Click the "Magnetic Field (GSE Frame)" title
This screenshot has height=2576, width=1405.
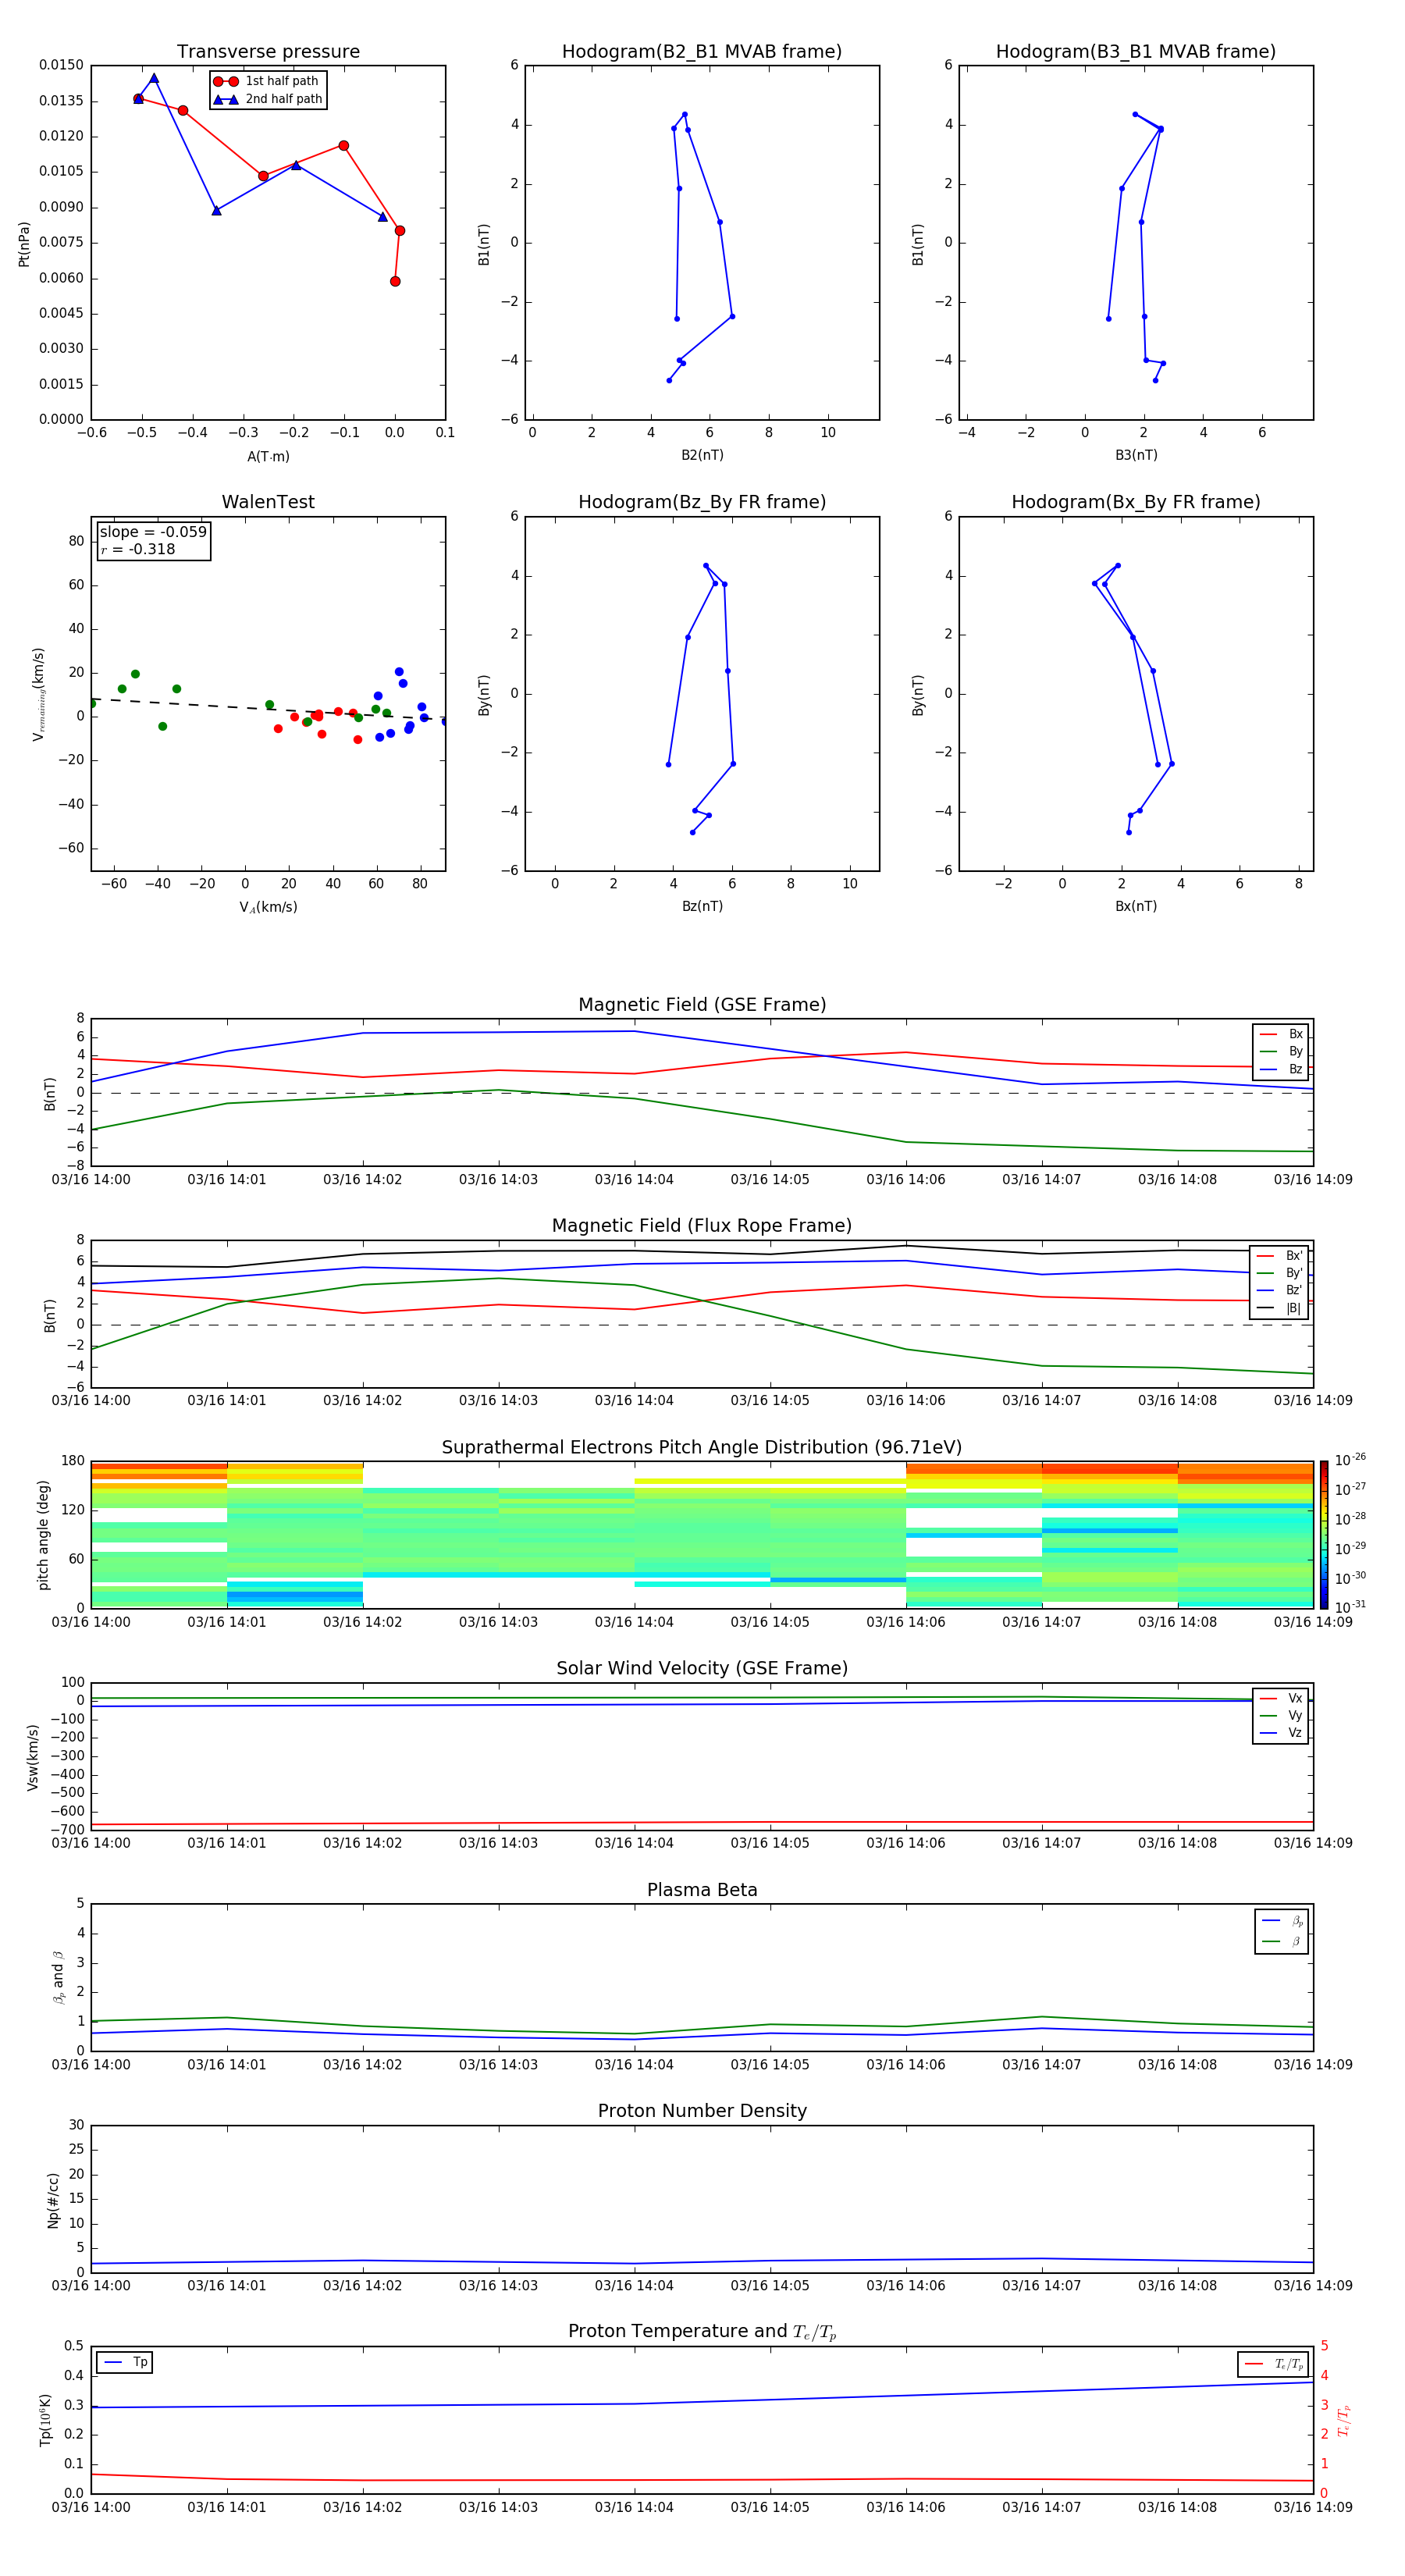[702, 1005]
